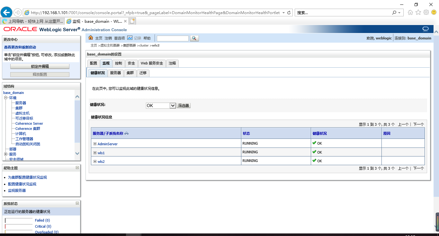The image size is (439, 236).
Task: Open the wls1 server link
Action: click(x=101, y=153)
